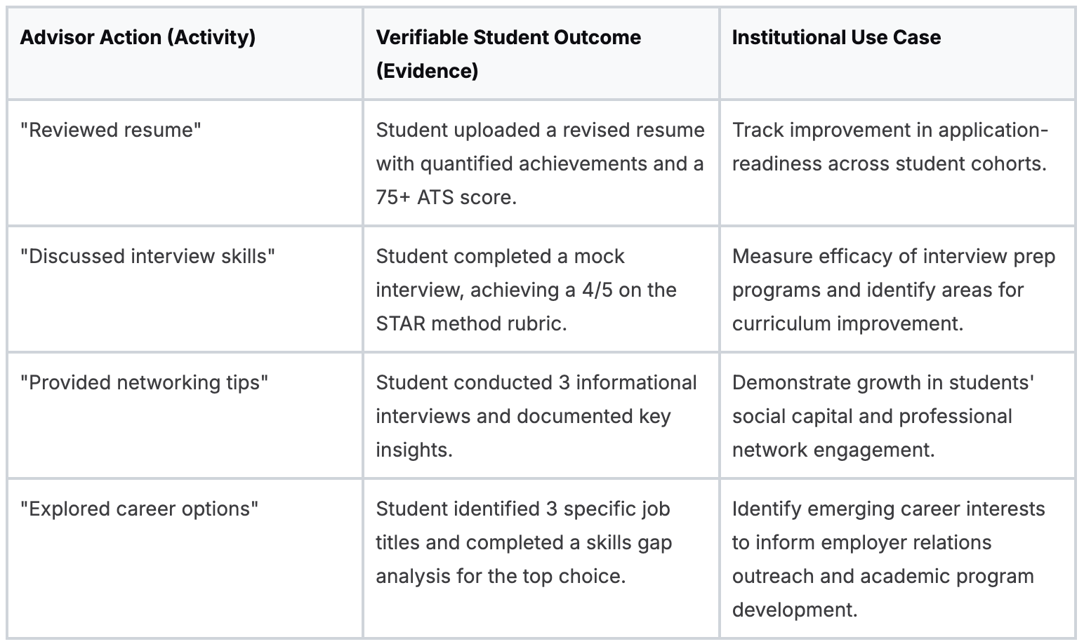
Task: Click the "75+ ATS score" text
Action: coord(446,197)
